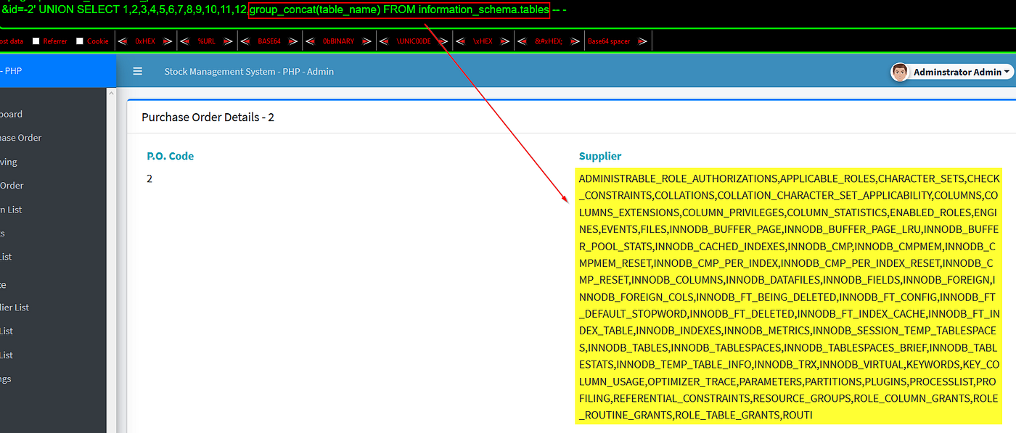Click the sidebar scrollbar up arrow
The image size is (1016, 433).
111,93
